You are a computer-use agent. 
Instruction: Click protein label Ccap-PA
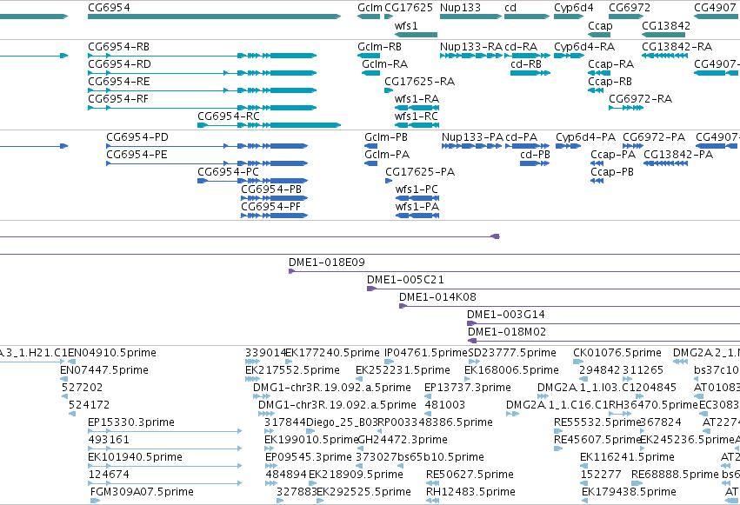613,155
